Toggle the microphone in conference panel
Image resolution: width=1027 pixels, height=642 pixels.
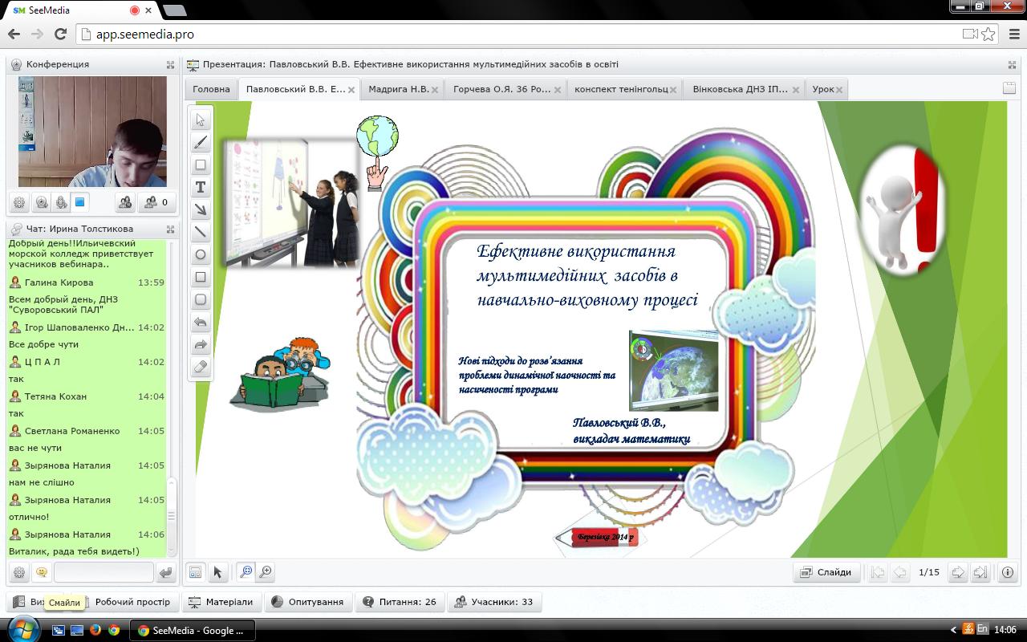(61, 203)
